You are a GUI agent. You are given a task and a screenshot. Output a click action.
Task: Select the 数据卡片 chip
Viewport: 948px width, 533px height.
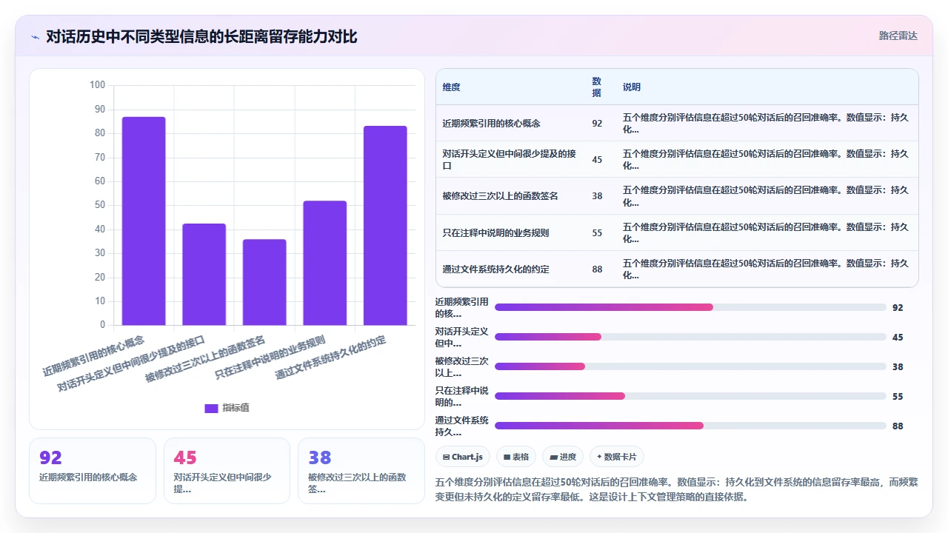[x=617, y=457]
